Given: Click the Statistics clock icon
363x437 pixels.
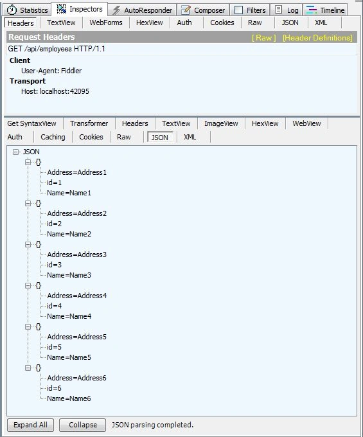Looking at the screenshot, I should [x=12, y=10].
